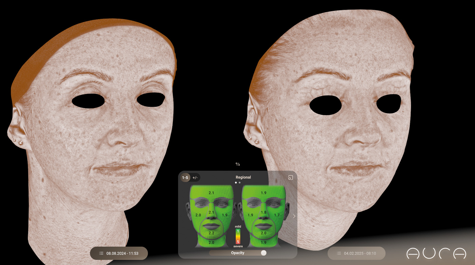Click the swap scans arrows icon
The image size is (475, 265).
237,164
